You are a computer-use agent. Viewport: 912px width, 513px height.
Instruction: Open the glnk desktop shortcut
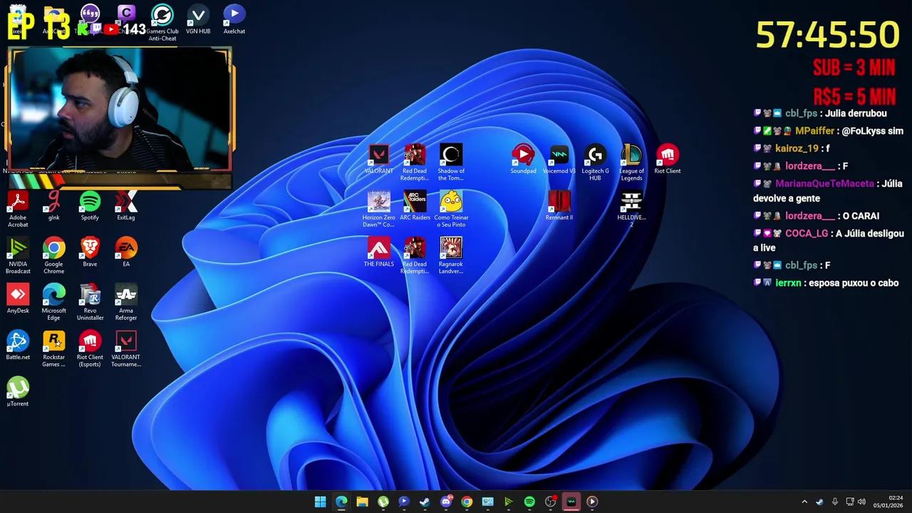click(x=53, y=206)
